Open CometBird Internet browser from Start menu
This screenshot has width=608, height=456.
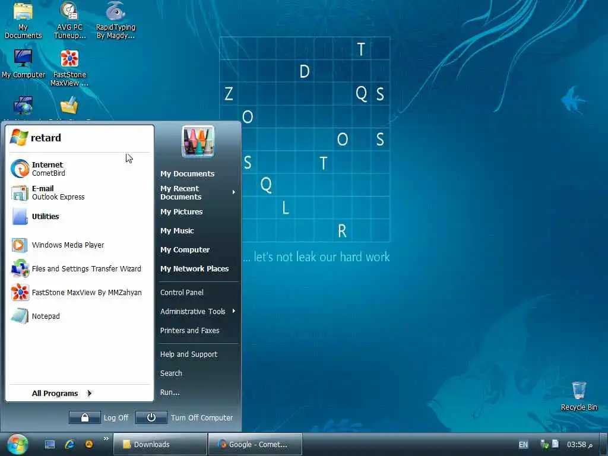(x=80, y=169)
